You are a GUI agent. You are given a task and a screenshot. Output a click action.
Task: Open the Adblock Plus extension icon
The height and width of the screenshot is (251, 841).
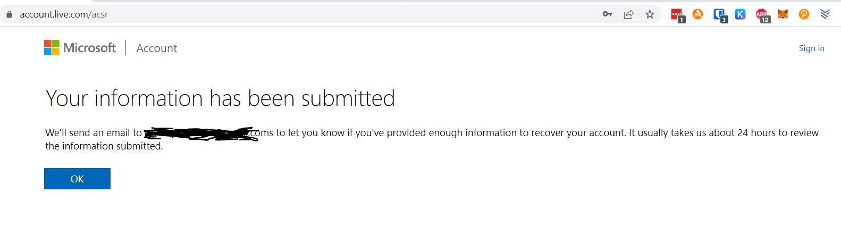point(762,15)
